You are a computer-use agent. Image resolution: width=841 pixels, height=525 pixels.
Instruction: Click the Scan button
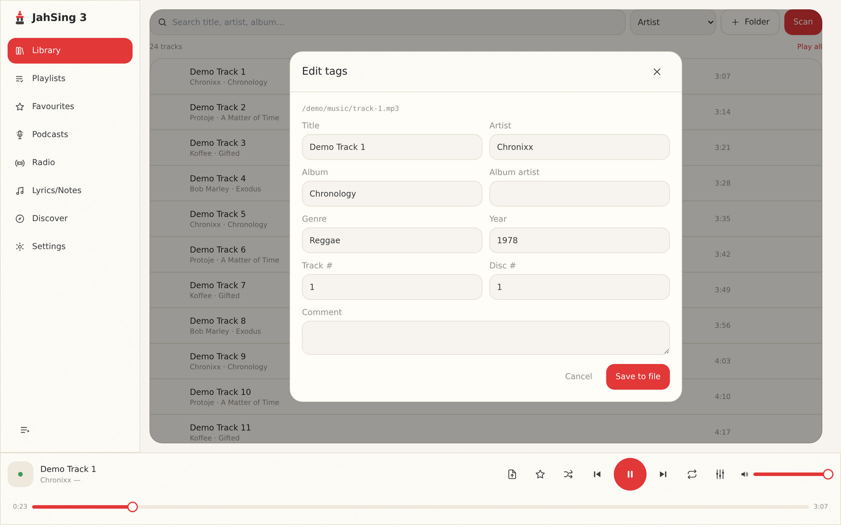[803, 22]
